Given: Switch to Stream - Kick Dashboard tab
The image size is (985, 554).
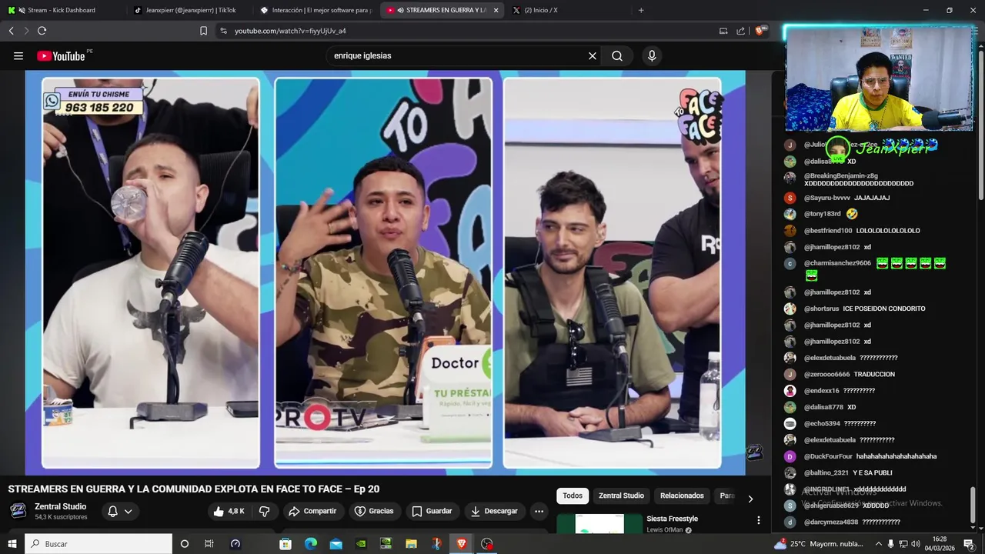Looking at the screenshot, I should (x=62, y=10).
